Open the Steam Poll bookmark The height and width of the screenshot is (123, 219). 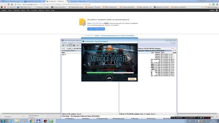pyautogui.click(x=11, y=7)
